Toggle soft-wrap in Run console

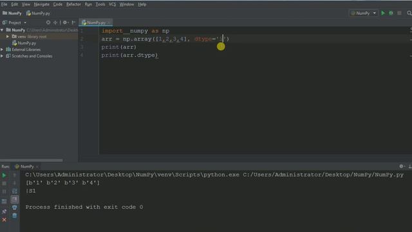coord(14,191)
